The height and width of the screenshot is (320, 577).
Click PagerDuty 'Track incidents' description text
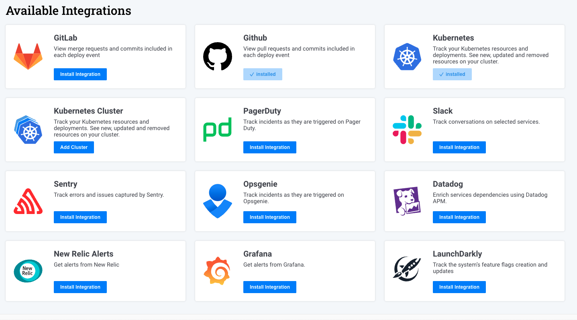(x=302, y=125)
